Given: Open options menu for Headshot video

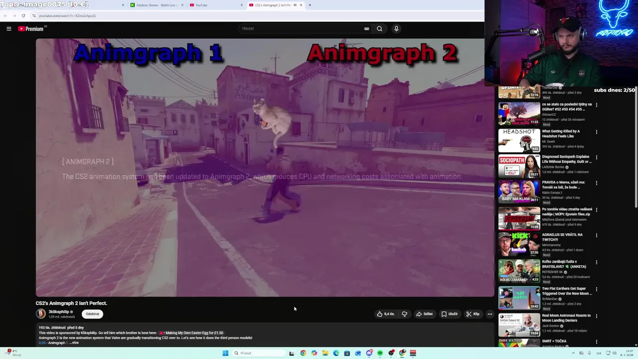Looking at the screenshot, I should (597, 132).
